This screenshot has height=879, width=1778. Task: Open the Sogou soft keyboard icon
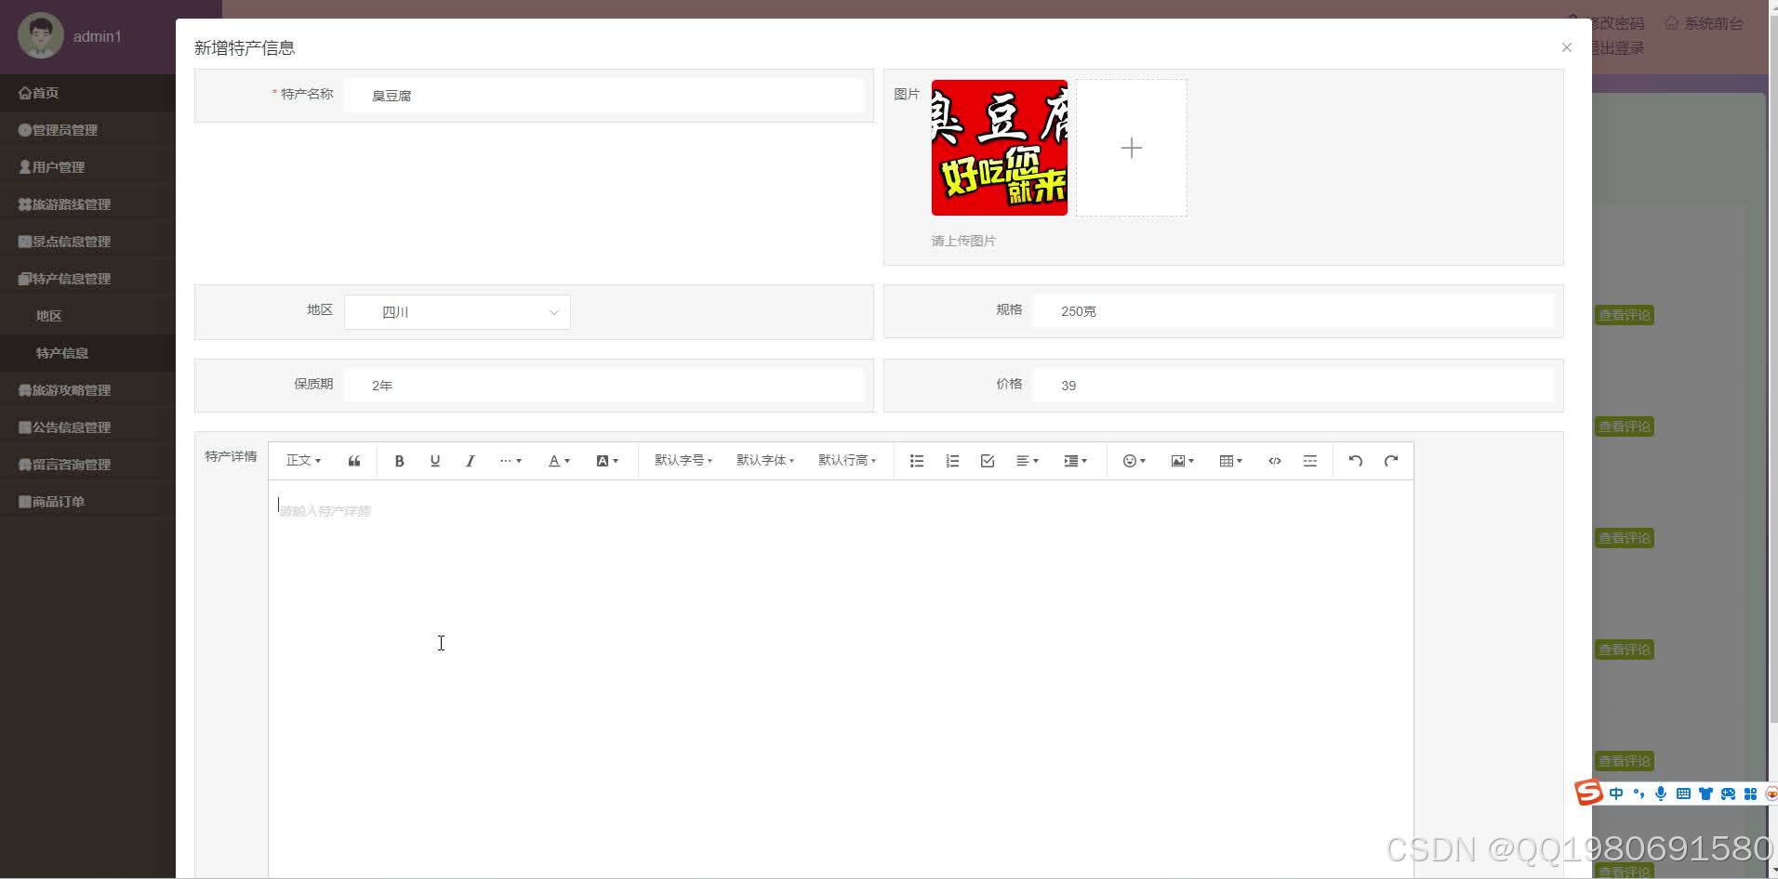pos(1683,794)
